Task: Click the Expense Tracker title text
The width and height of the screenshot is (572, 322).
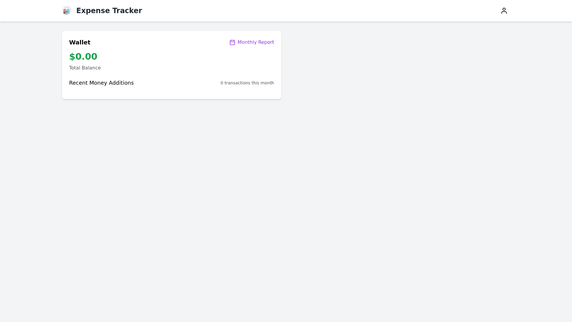Action: click(109, 11)
